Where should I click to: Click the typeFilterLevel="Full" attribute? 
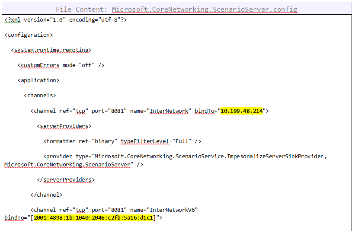coord(156,141)
